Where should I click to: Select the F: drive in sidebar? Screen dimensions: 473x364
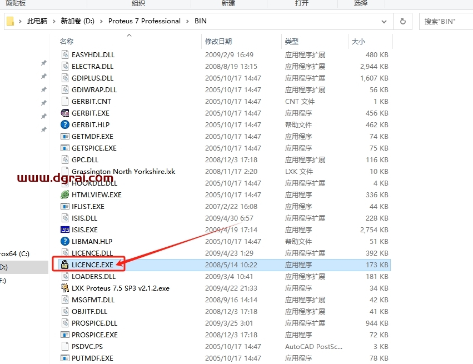[3, 281]
